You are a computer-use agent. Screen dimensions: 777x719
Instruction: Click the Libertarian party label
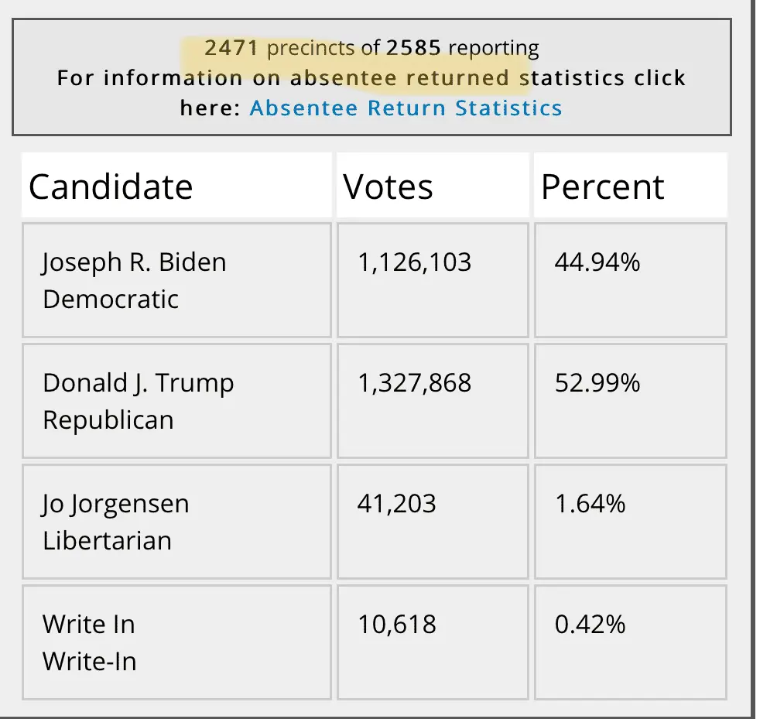click(107, 541)
